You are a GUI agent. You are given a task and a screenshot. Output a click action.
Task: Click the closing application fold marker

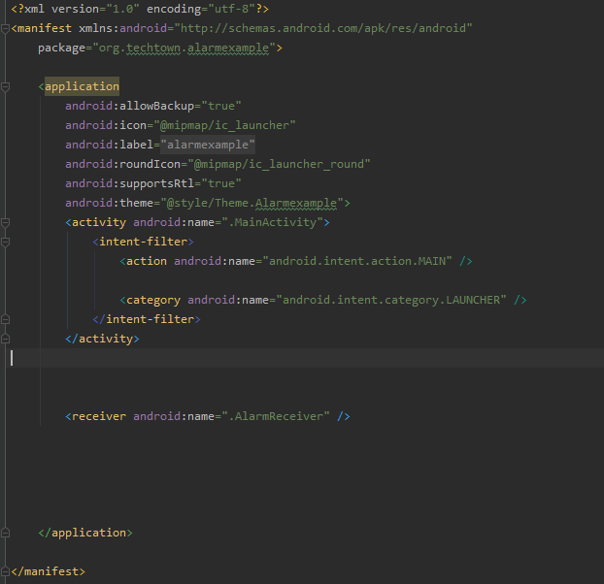[5, 533]
